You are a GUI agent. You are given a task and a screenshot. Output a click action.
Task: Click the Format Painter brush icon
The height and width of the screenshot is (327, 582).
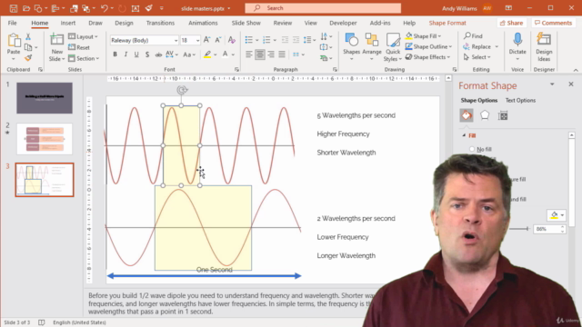pyautogui.click(x=28, y=58)
